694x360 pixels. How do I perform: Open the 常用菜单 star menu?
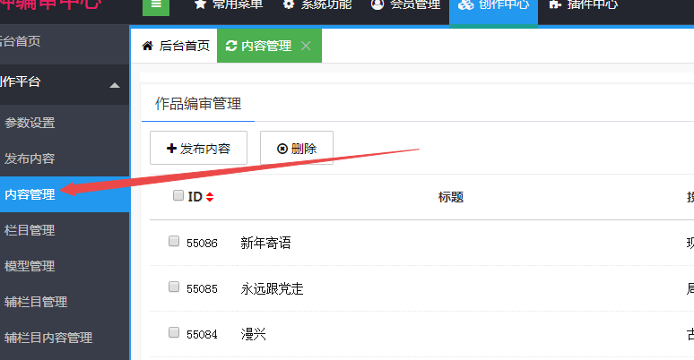pyautogui.click(x=229, y=4)
